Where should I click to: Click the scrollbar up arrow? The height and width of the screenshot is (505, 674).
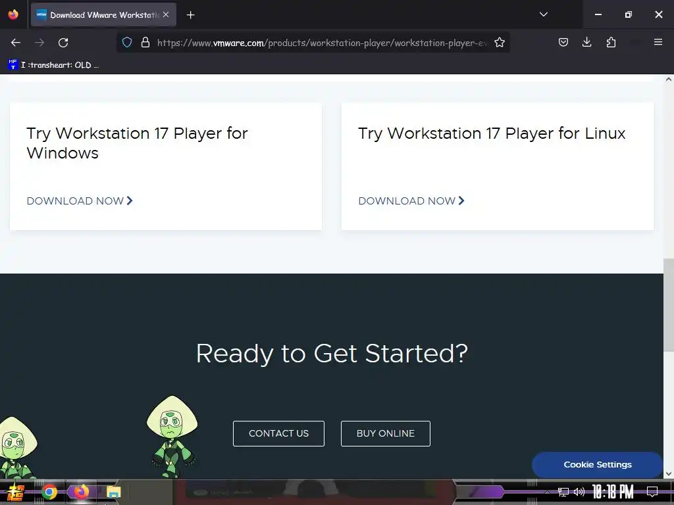[x=669, y=80]
